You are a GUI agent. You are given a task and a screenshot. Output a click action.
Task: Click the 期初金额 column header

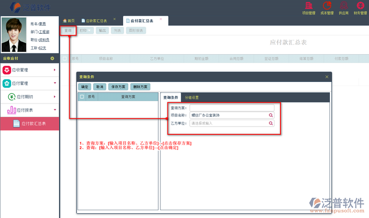pos(202,58)
